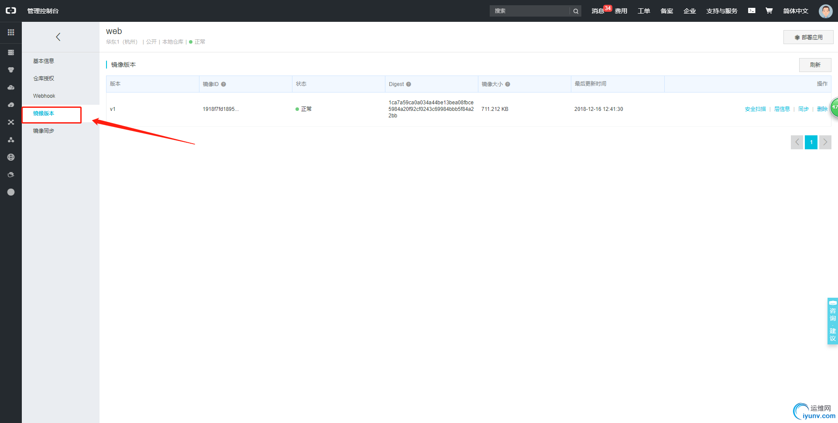
Task: Click 层信息 link for v1
Action: click(782, 109)
